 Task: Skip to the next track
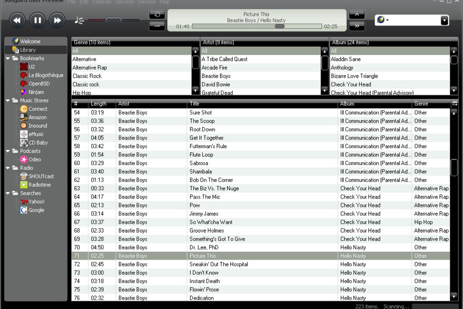57,20
